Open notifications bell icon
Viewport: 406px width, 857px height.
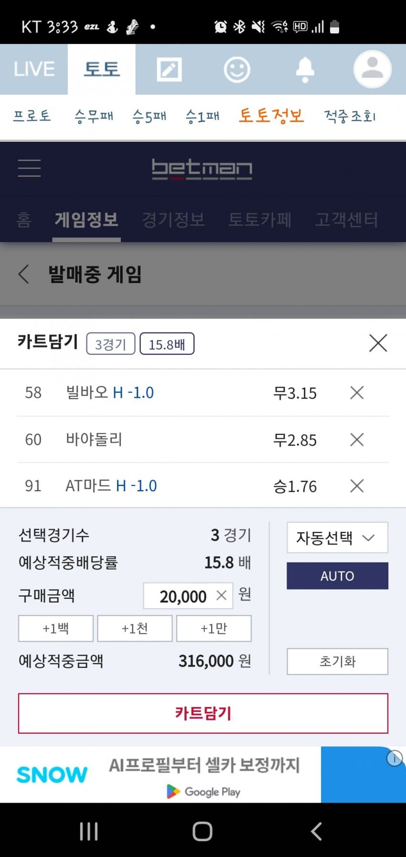(305, 70)
